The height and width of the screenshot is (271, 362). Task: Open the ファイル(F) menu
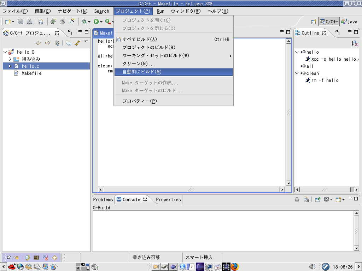click(15, 11)
